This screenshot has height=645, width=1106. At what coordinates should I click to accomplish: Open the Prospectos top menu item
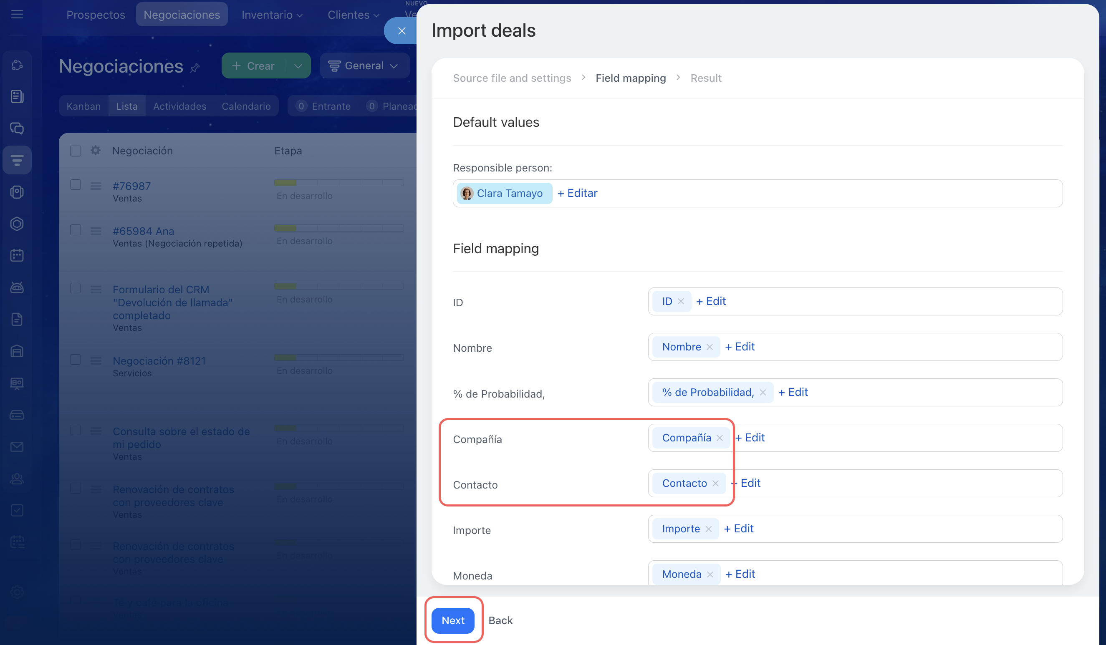[x=96, y=15]
